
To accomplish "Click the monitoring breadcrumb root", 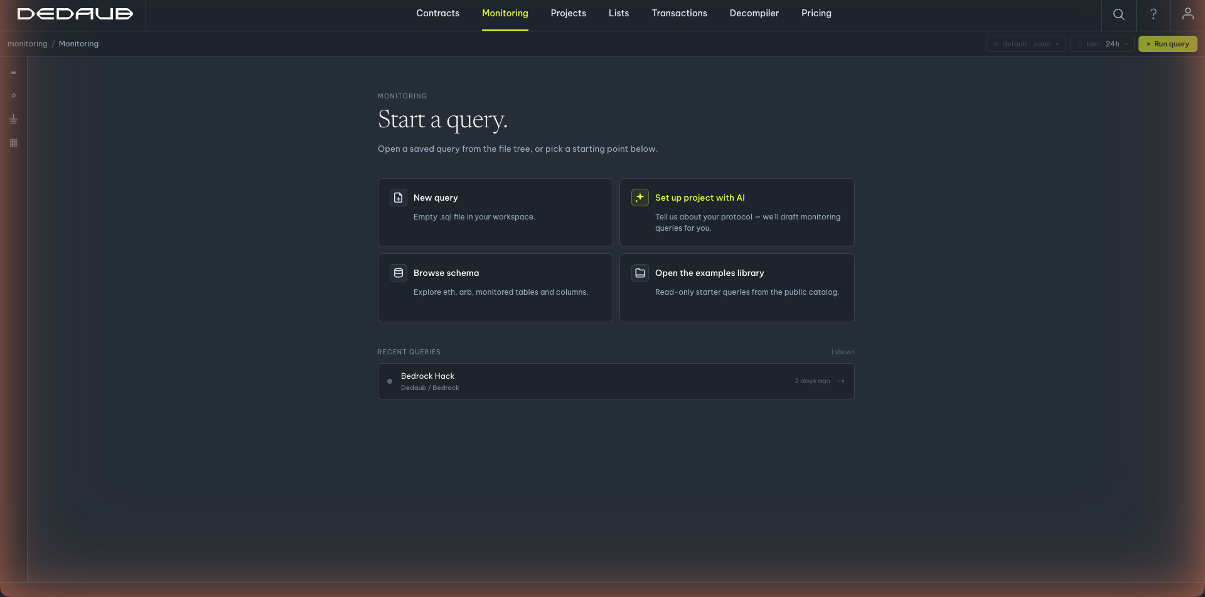I will click(x=28, y=44).
